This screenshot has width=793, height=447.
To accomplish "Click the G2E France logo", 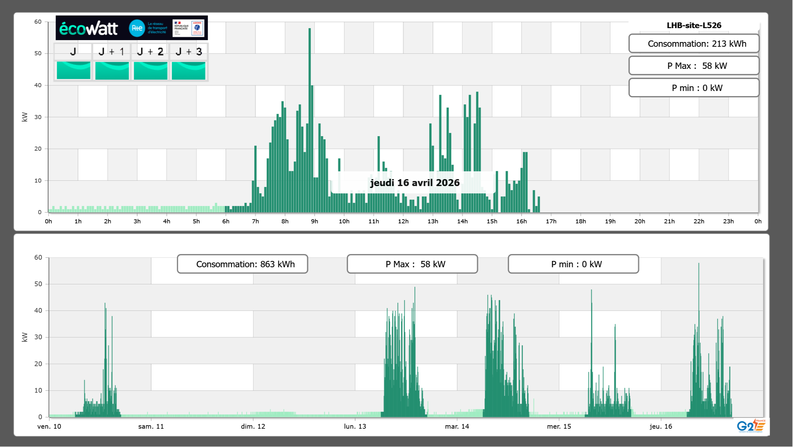I will (x=751, y=426).
